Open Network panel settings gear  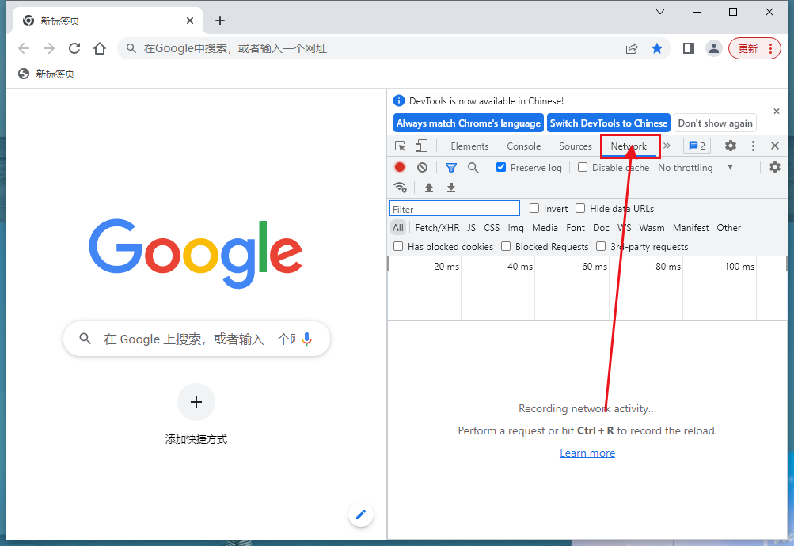775,167
